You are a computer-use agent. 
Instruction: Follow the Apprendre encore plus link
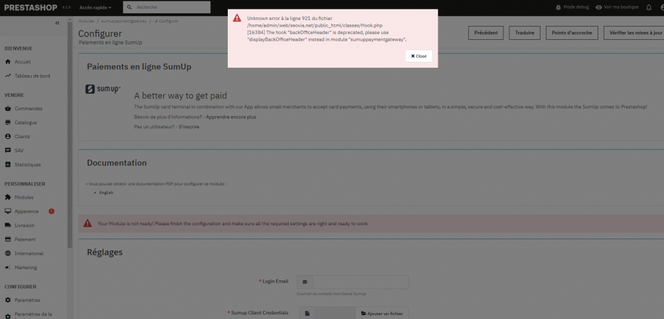[231, 117]
